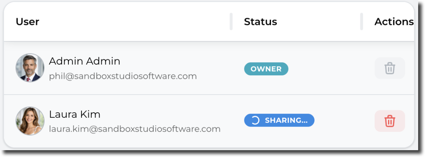Click Laura Kim's profile photo
The image size is (425, 157).
(30, 121)
